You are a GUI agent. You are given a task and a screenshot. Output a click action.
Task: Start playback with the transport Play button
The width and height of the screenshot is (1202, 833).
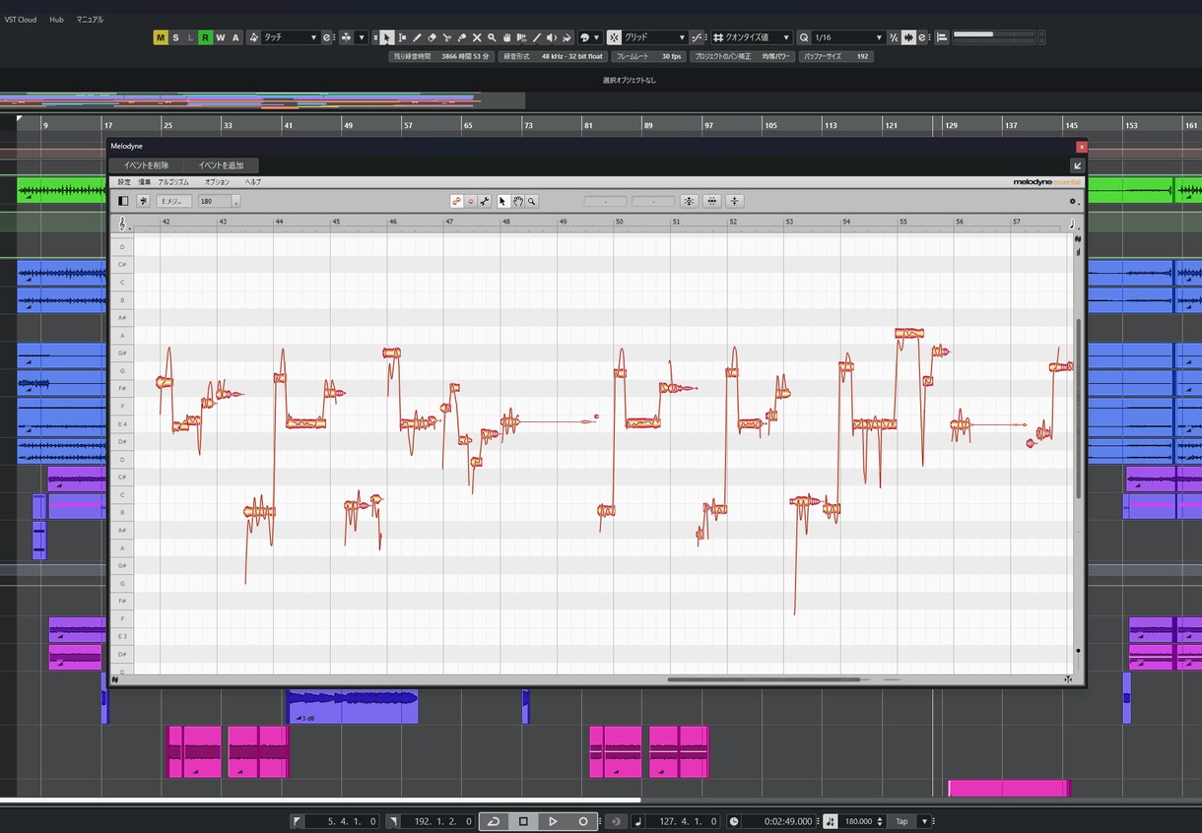pyautogui.click(x=553, y=821)
